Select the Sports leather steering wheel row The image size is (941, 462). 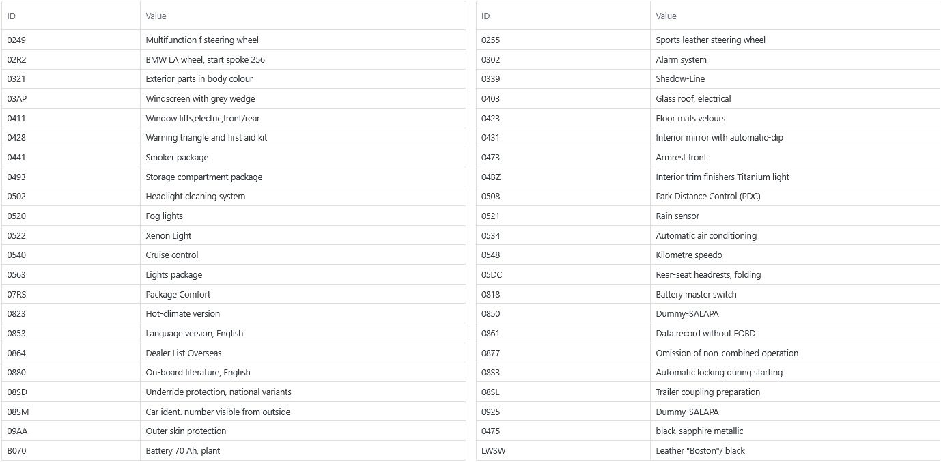pos(708,40)
